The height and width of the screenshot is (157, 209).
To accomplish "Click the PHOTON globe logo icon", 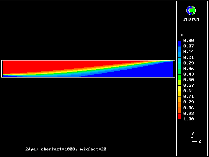I will [x=191, y=10].
